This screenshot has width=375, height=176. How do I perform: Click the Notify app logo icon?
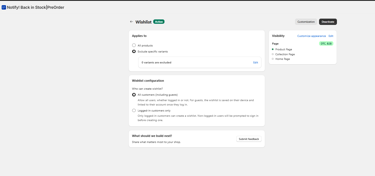coord(4,7)
